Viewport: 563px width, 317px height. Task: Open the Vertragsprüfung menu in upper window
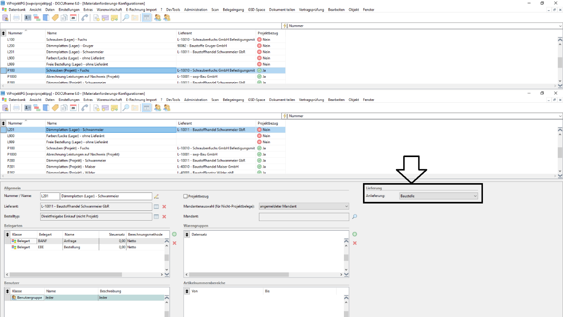311,9
